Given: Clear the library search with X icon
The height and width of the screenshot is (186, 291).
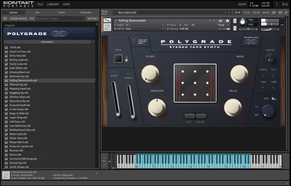Looking at the screenshot, I should coord(84,18).
